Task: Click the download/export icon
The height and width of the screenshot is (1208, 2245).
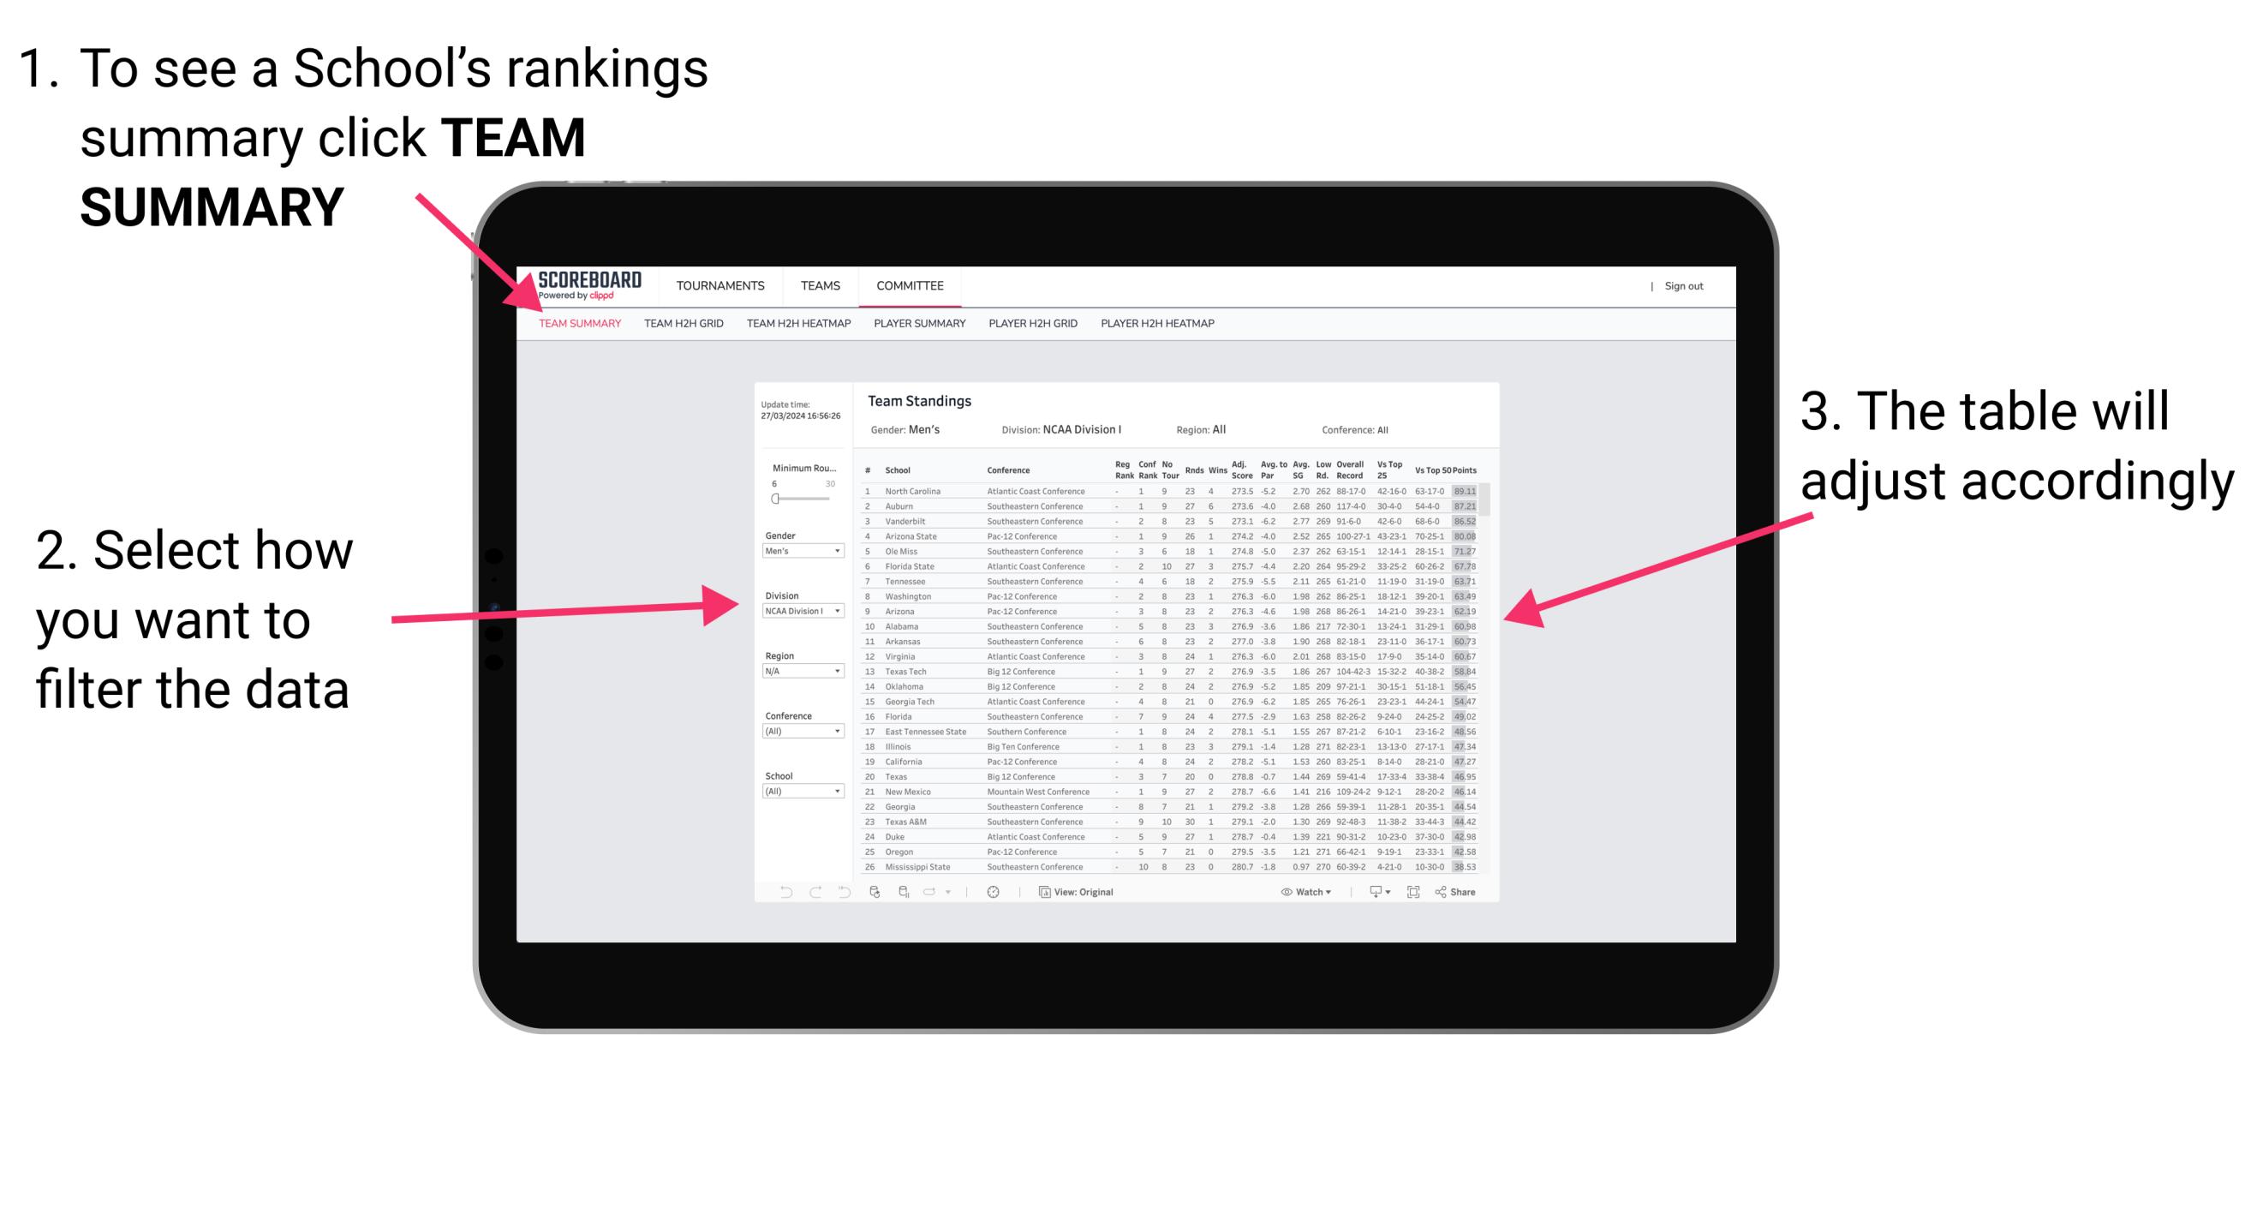Action: [1370, 893]
